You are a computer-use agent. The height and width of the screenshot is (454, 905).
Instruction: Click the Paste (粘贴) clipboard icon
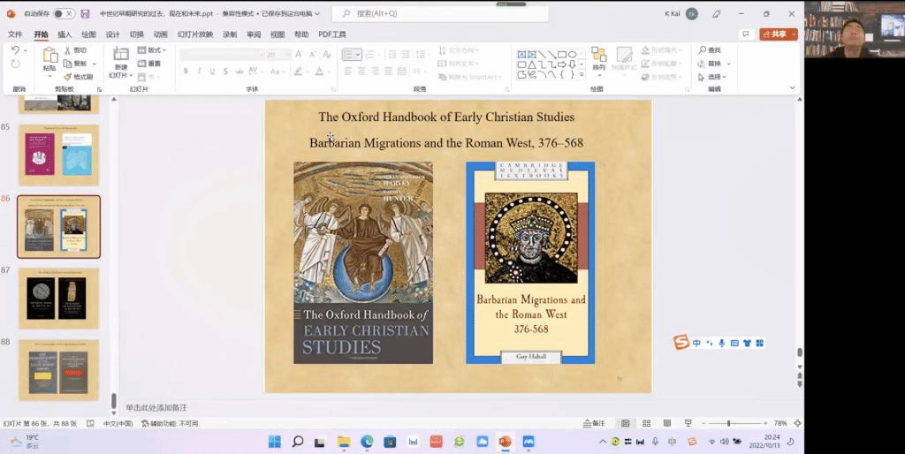[x=49, y=56]
